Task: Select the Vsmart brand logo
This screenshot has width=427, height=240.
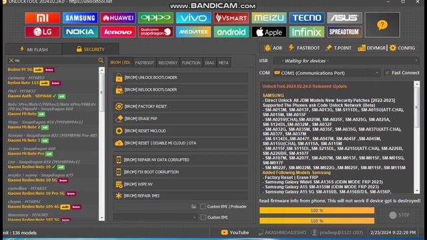Action: (x=232, y=18)
